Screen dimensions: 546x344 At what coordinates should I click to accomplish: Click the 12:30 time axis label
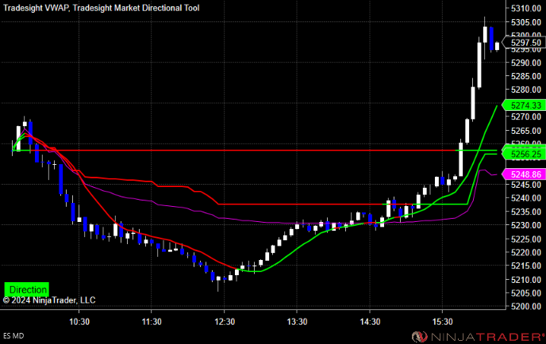225,322
